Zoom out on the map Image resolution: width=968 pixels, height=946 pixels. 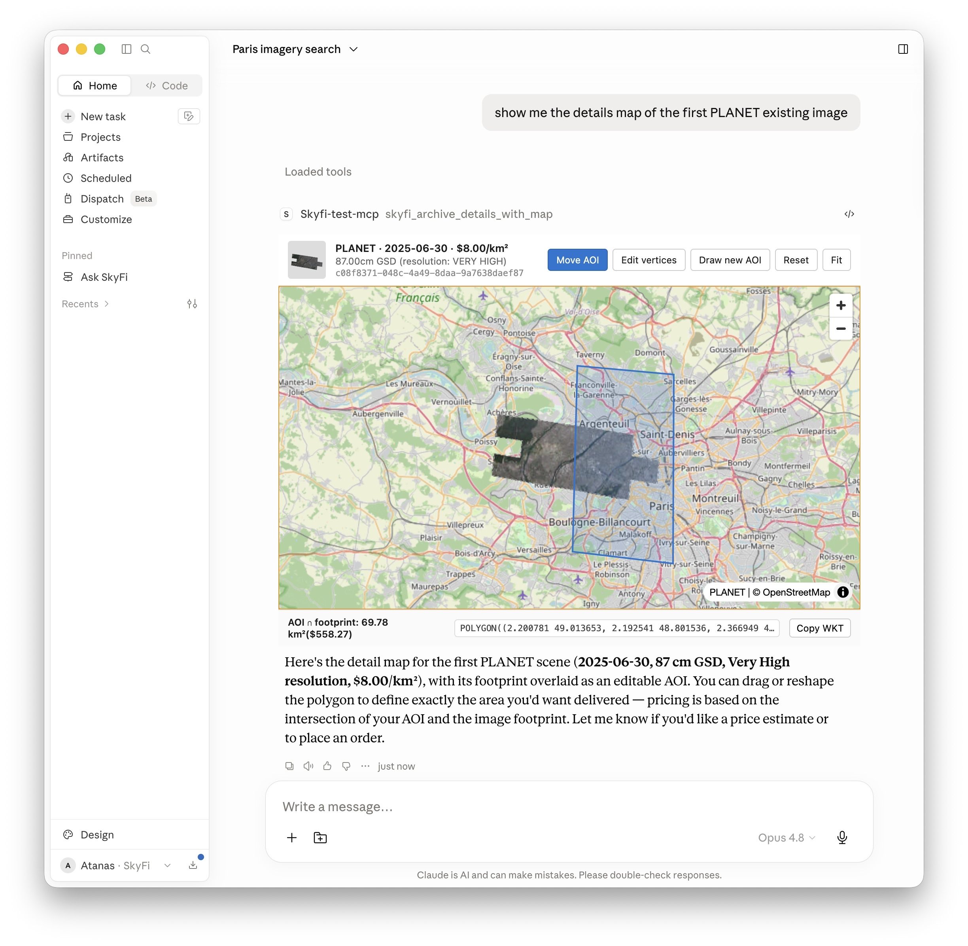tap(840, 328)
